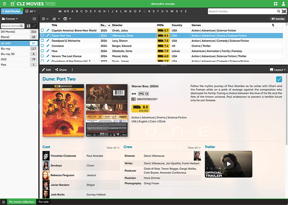
Task: Open the columns selection dropdown
Action: tap(67, 19)
